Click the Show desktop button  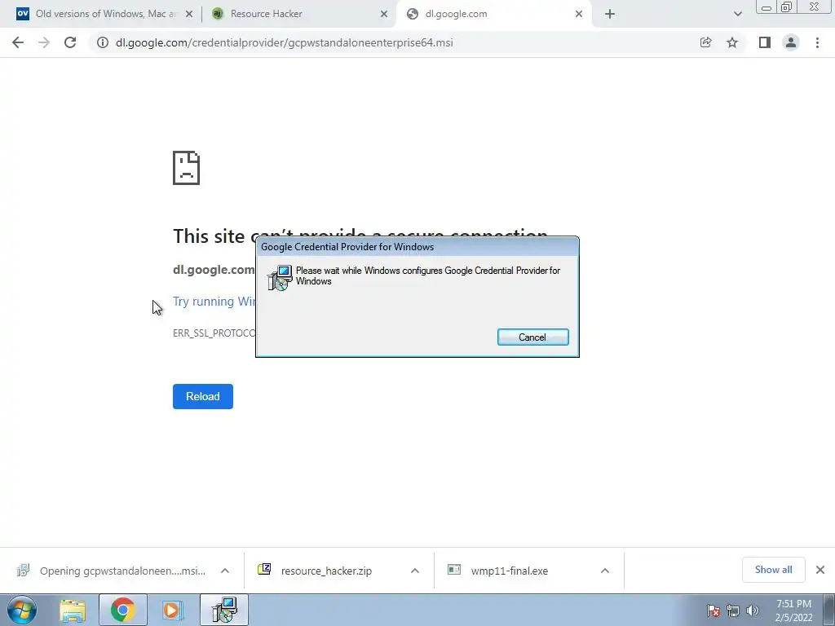(x=829, y=610)
